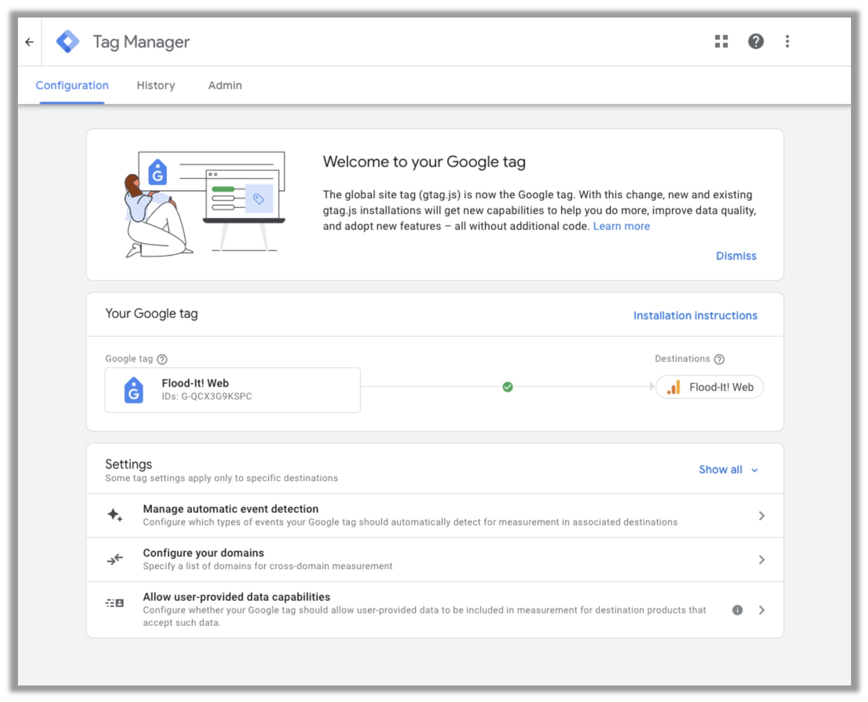The height and width of the screenshot is (702, 868).
Task: Click the Settings section heading
Action: [x=128, y=464]
